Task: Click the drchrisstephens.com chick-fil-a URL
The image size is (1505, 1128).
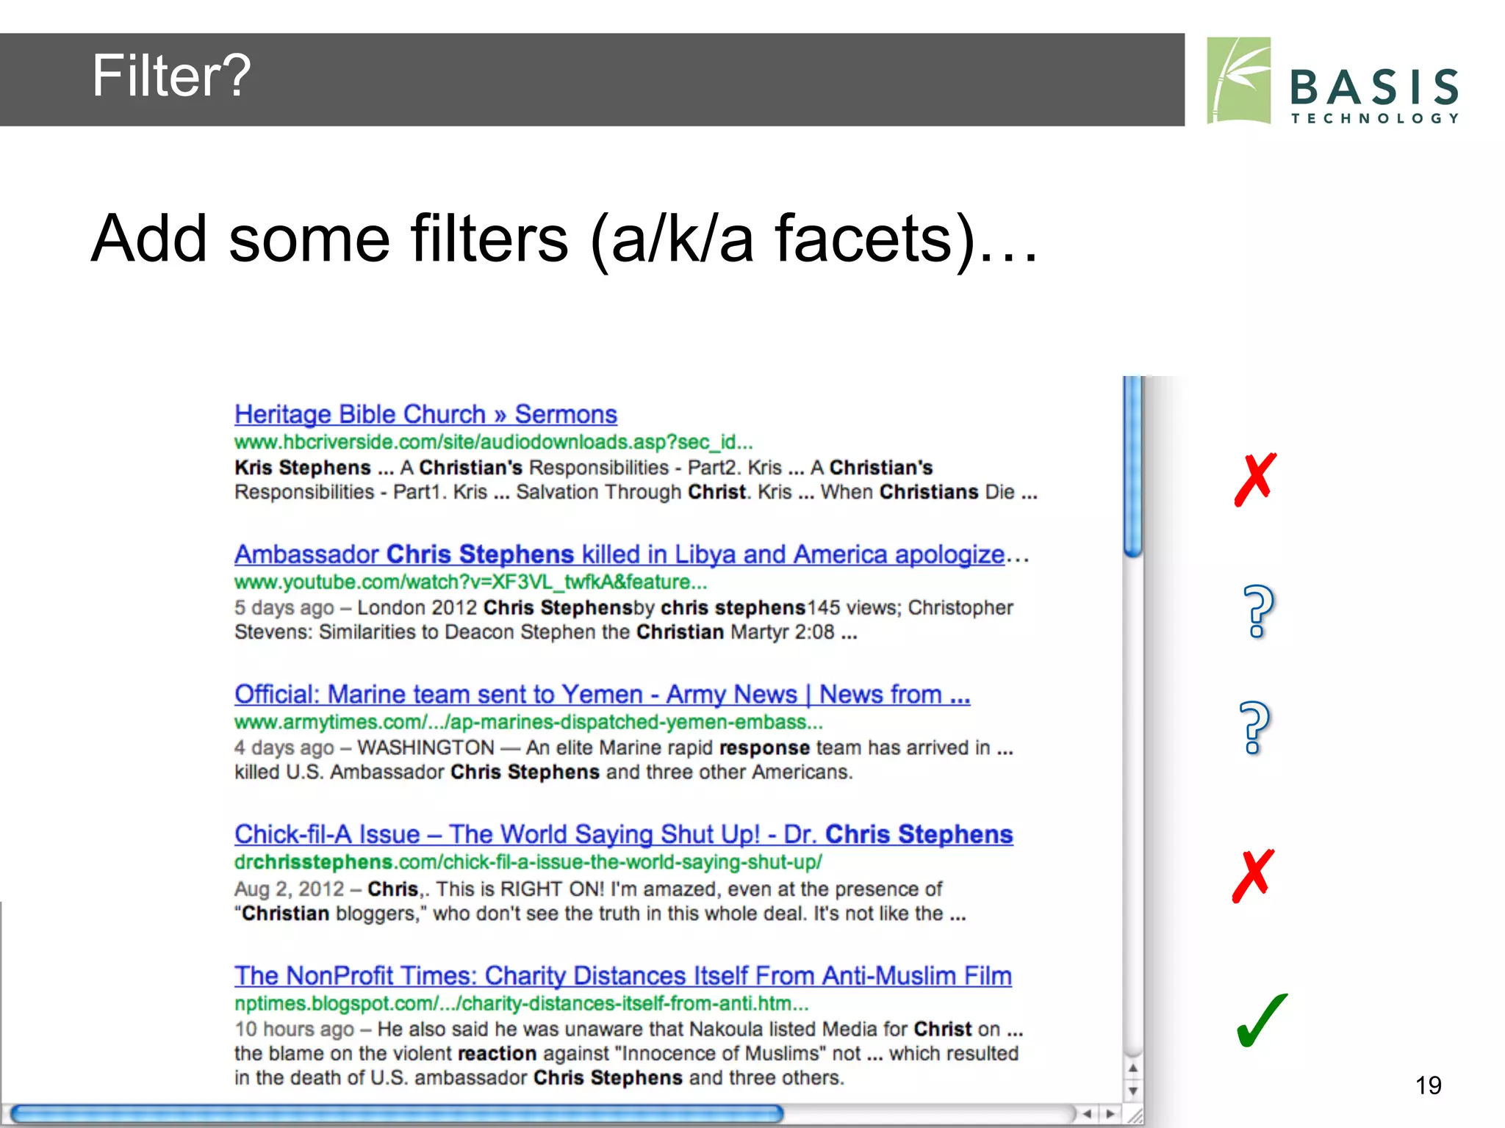Action: click(528, 862)
